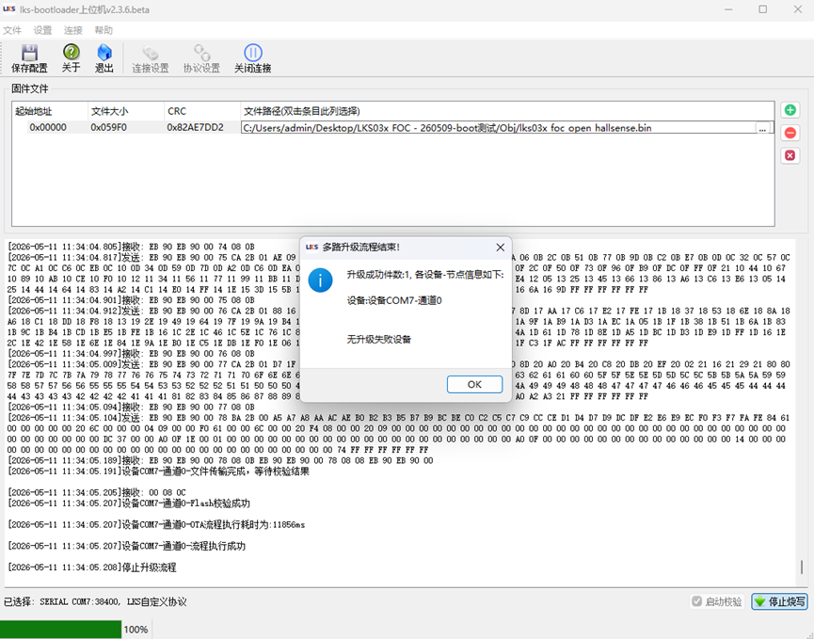814x639 pixels.
Task: Select the 0x82AE7DD2 CRC cell
Action: (x=195, y=128)
